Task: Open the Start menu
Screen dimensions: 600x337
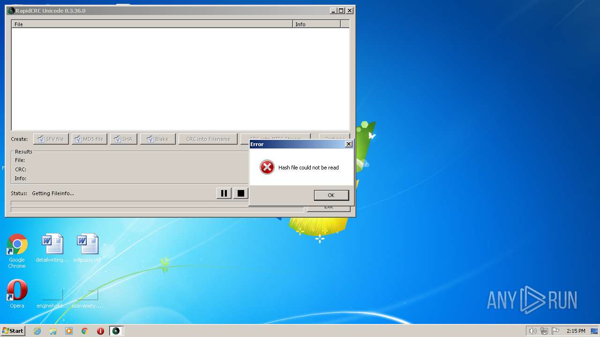Action: (x=13, y=331)
